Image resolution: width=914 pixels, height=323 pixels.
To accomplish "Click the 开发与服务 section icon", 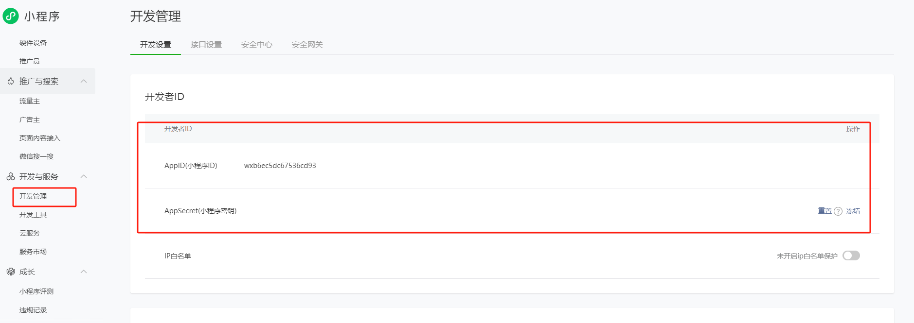I will tap(11, 176).
